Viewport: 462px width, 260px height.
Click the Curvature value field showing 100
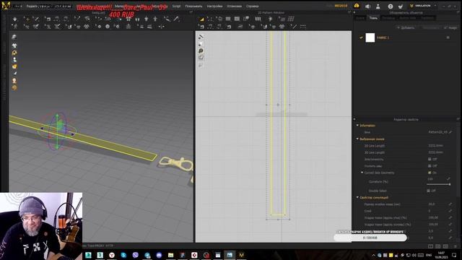(430, 179)
